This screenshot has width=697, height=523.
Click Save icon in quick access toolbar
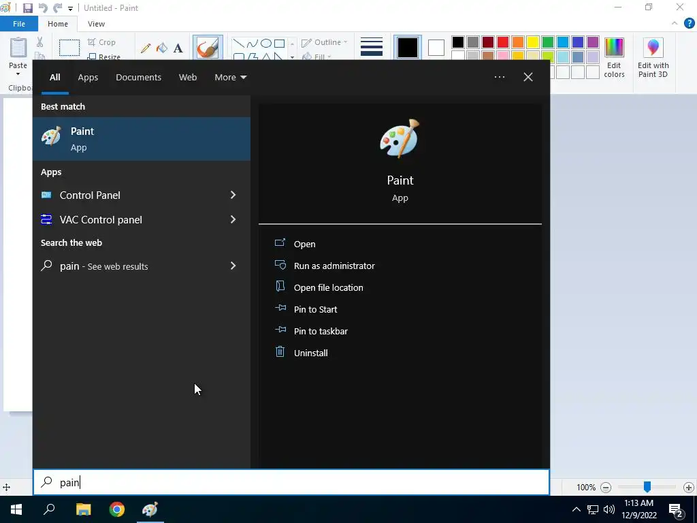27,8
